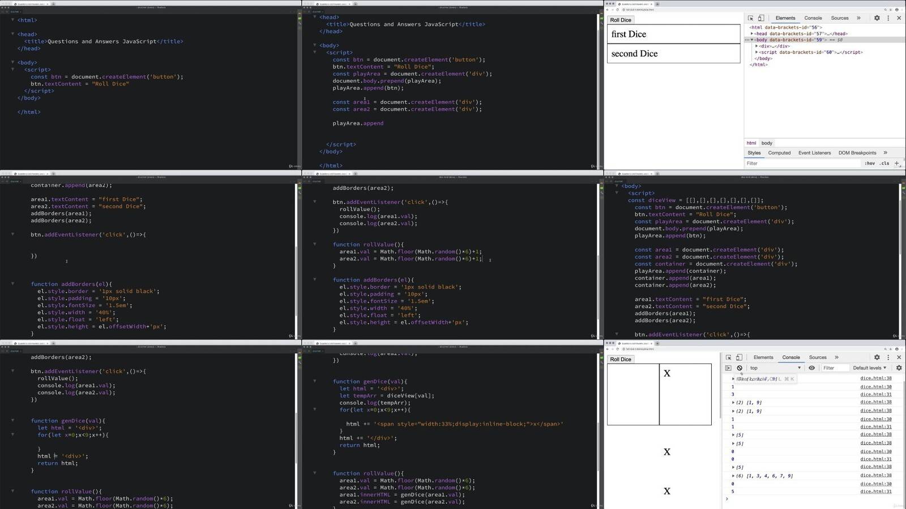The height and width of the screenshot is (509, 906).
Task: Select the Styles tab
Action: pyautogui.click(x=754, y=153)
